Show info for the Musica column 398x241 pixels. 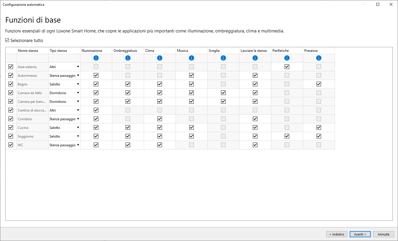coord(191,58)
